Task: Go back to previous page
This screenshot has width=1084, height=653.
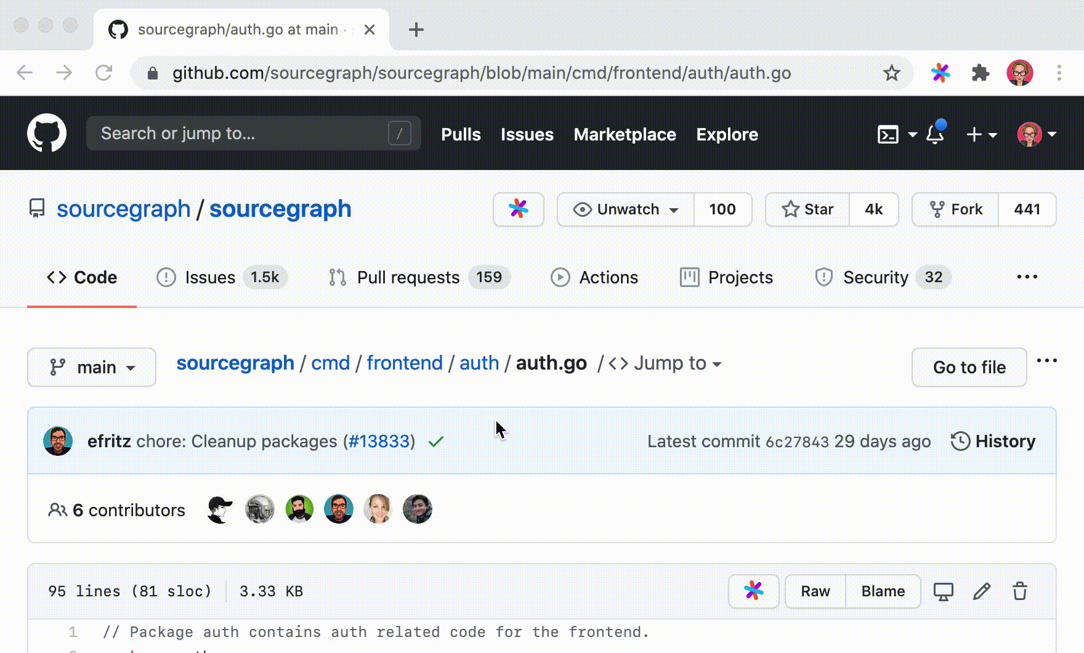Action: (x=25, y=73)
